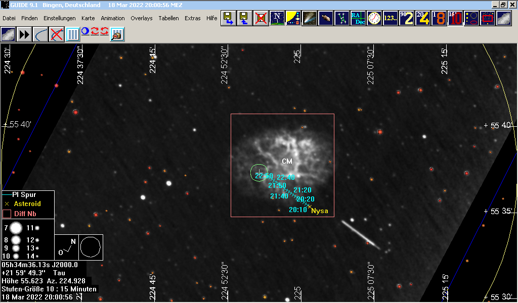Image resolution: width=518 pixels, height=303 pixels.
Task: Click the comet toolbar icon
Action: [x=310, y=19]
